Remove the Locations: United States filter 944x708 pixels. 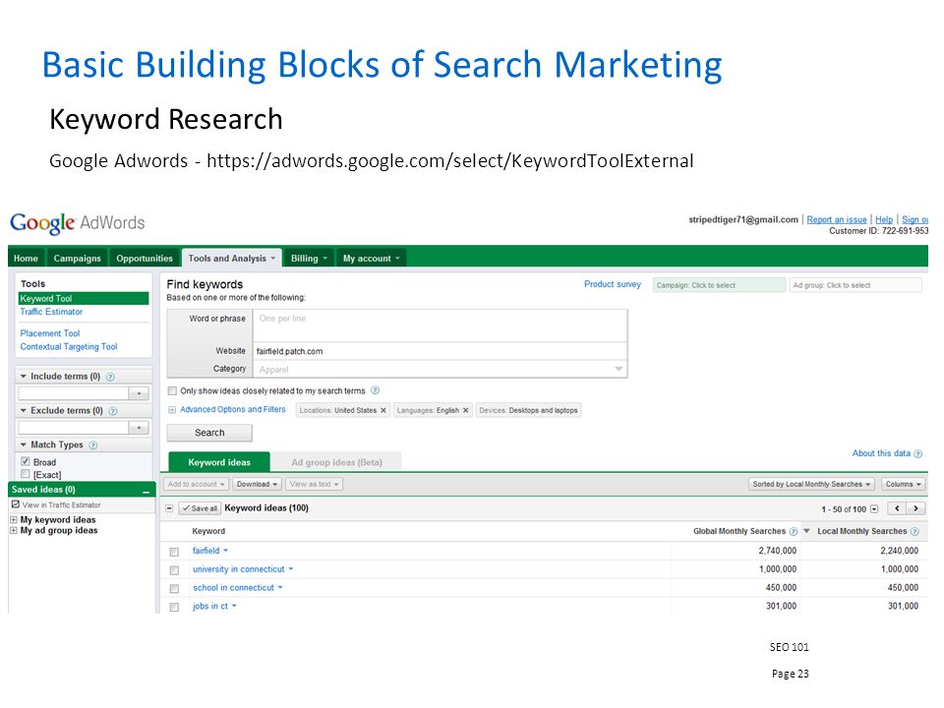click(x=383, y=411)
